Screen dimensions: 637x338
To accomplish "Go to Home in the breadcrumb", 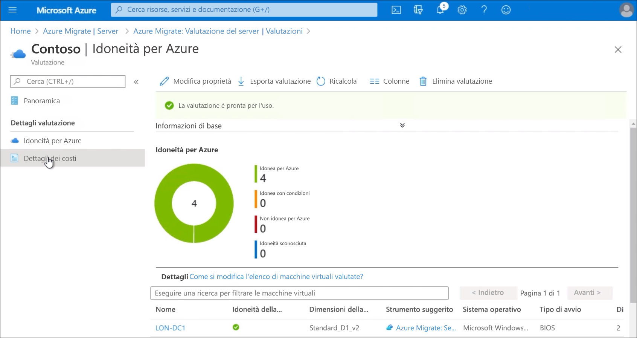I will pyautogui.click(x=20, y=31).
